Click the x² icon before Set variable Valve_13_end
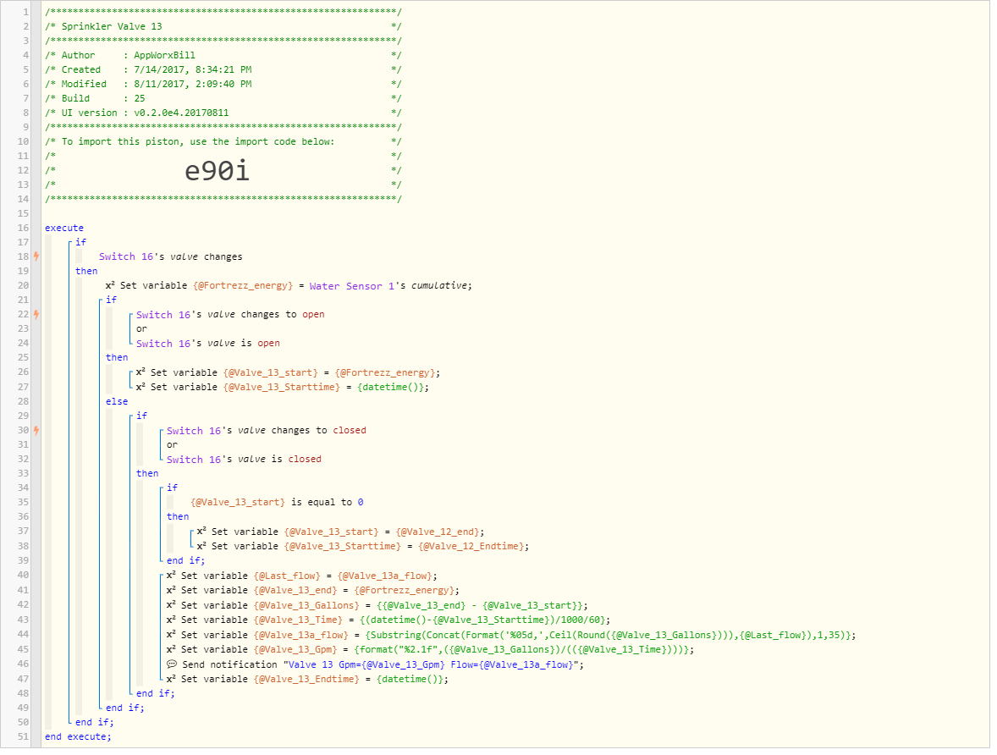Viewport: 997px width, 755px height. coord(171,590)
